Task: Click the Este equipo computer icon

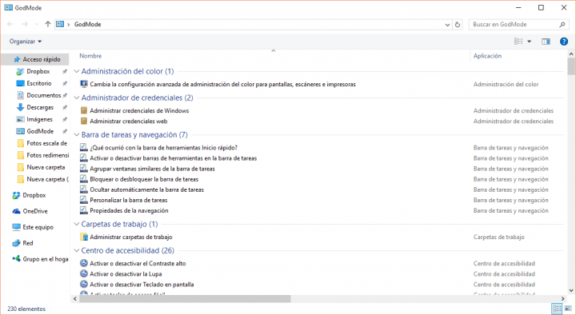Action: coord(16,227)
